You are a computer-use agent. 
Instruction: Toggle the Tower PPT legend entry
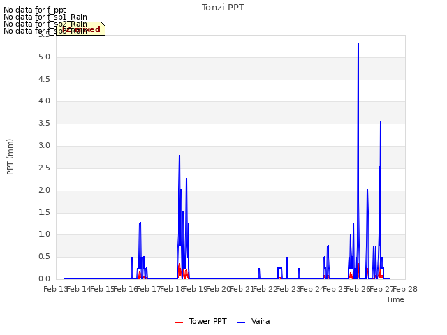tap(201, 321)
